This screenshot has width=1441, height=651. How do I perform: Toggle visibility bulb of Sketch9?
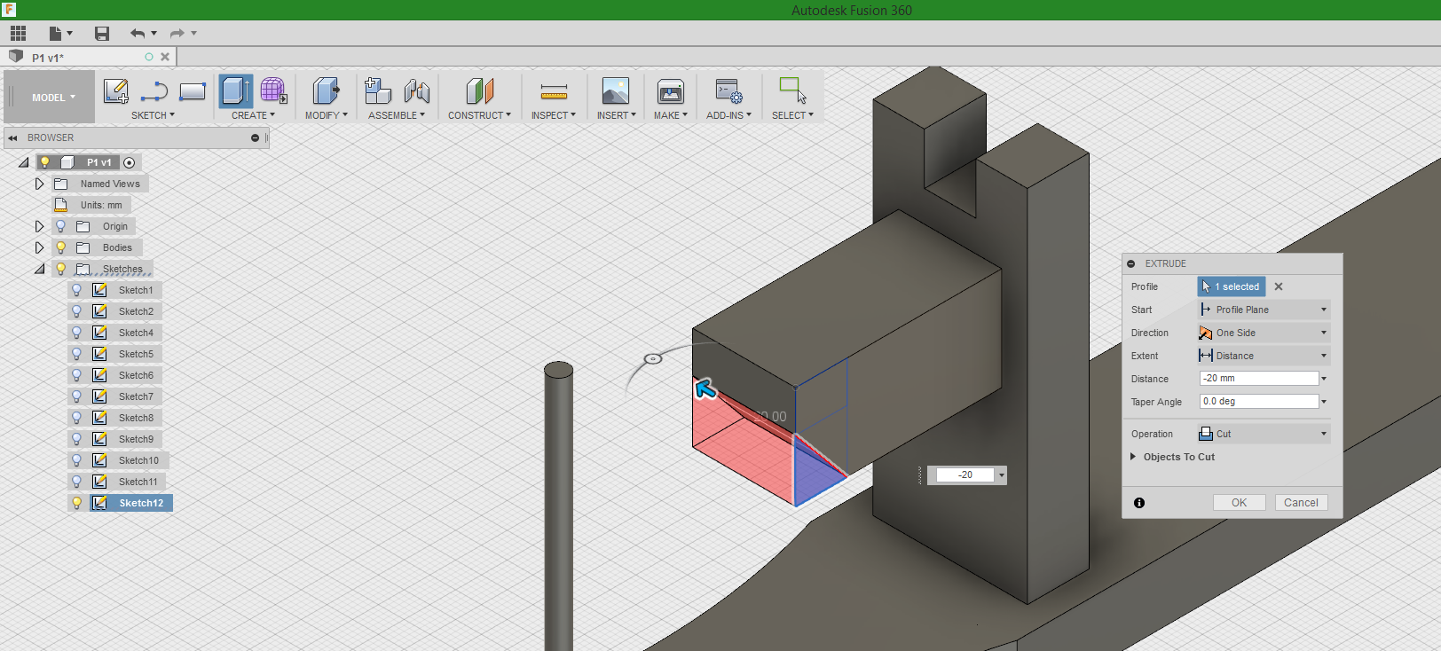77,439
